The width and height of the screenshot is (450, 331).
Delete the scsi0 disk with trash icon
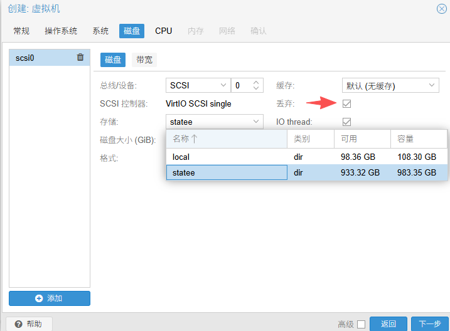pos(80,58)
